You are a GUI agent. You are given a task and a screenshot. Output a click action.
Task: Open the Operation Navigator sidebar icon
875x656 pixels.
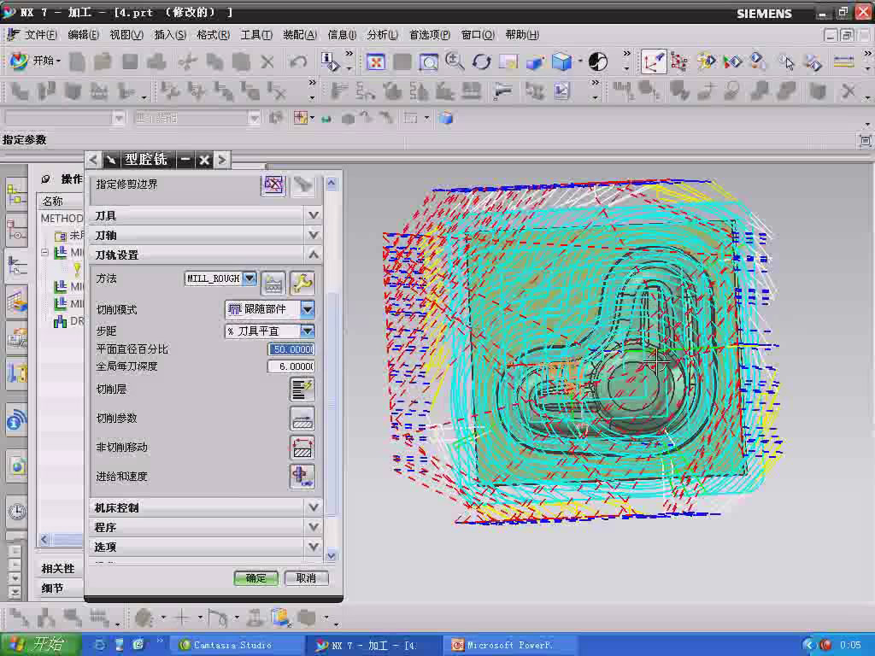click(x=17, y=264)
